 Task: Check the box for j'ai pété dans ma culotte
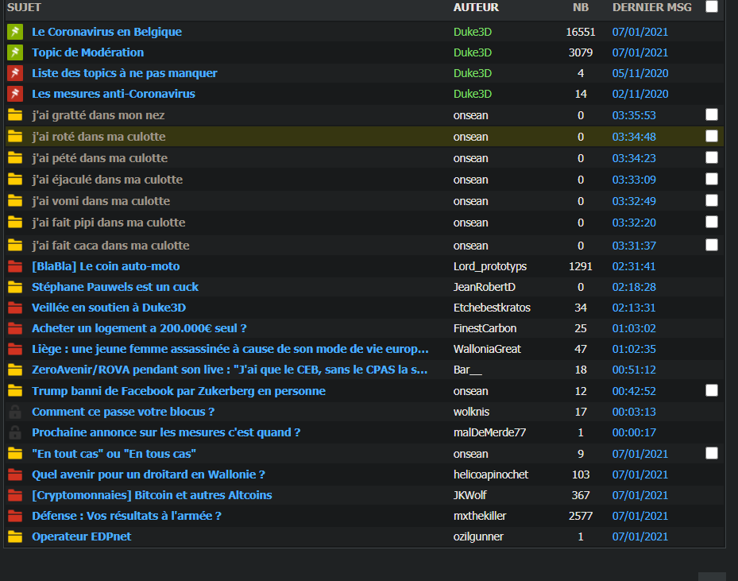click(x=712, y=157)
